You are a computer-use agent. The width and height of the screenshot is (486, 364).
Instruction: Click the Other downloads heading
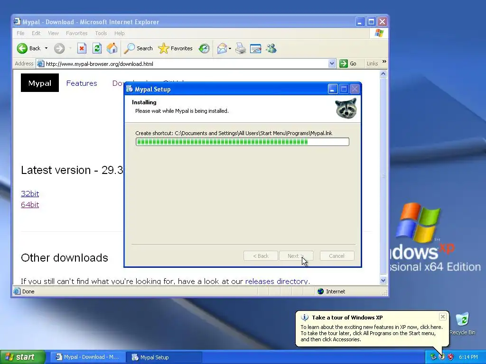point(65,257)
